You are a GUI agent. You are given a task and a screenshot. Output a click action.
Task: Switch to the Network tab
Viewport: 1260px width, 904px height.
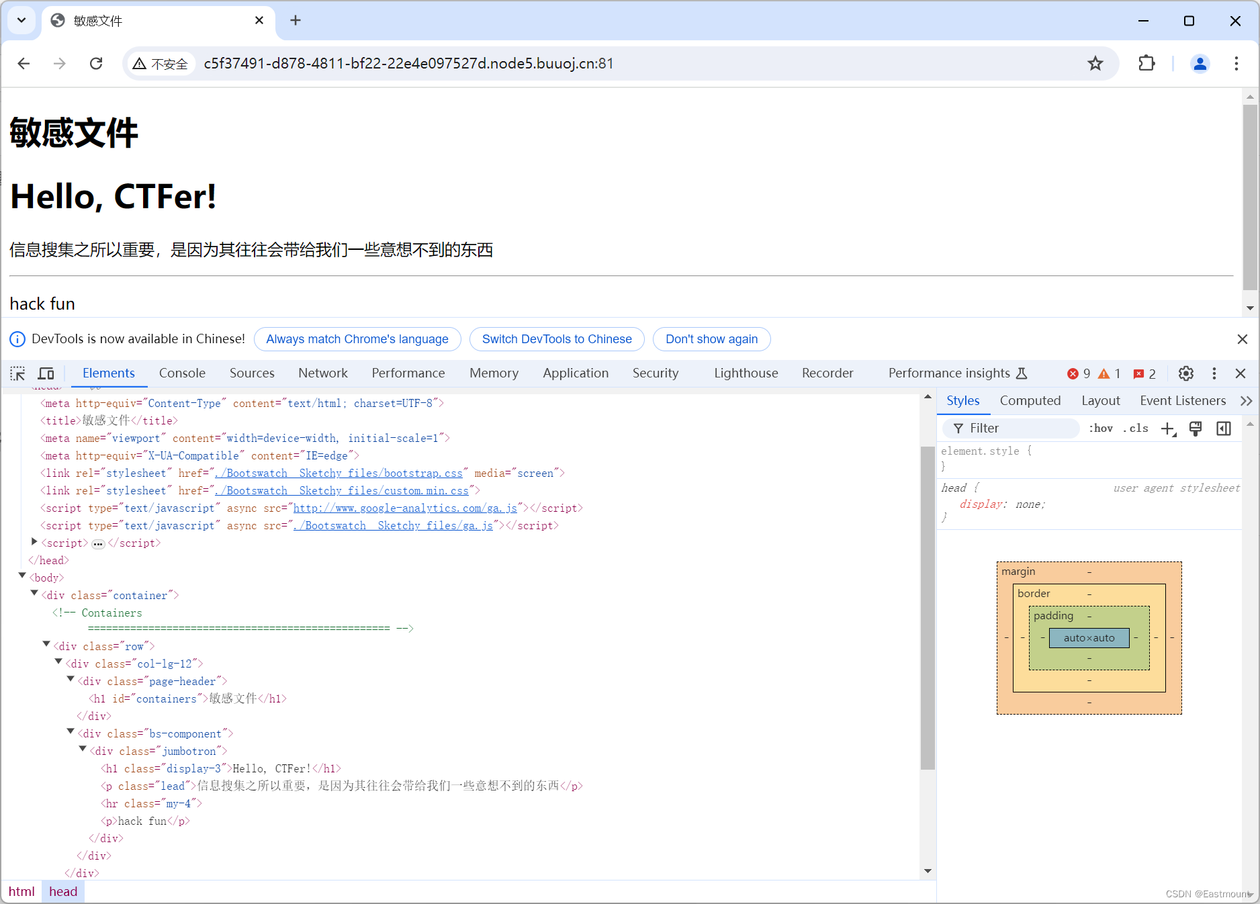click(x=323, y=373)
